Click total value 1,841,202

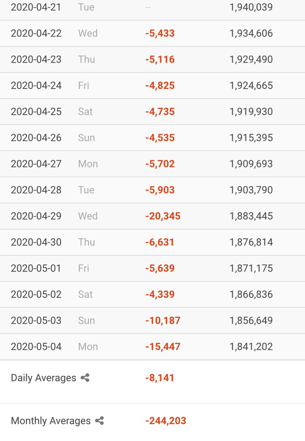[x=251, y=347]
